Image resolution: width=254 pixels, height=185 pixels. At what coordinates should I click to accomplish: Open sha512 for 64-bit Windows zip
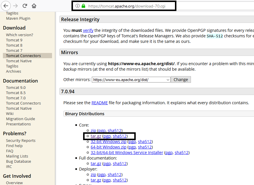(145, 147)
